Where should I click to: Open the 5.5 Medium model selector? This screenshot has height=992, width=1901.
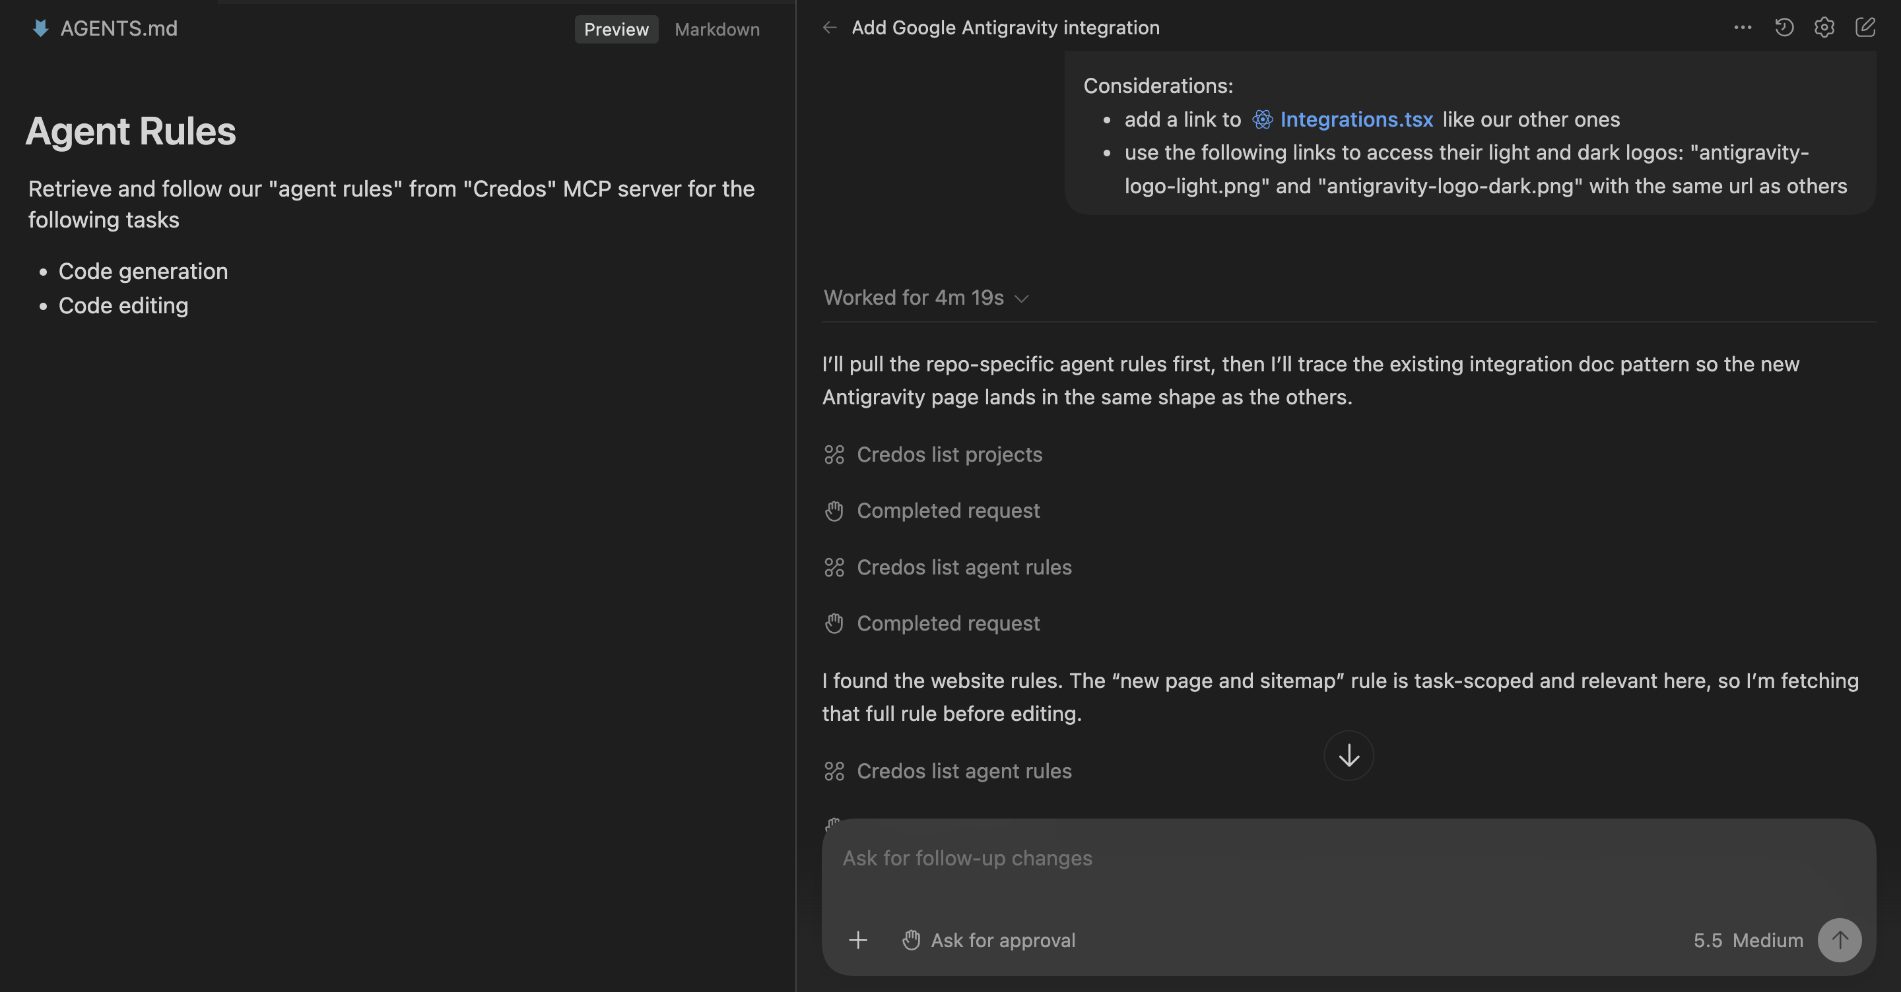[1747, 941]
